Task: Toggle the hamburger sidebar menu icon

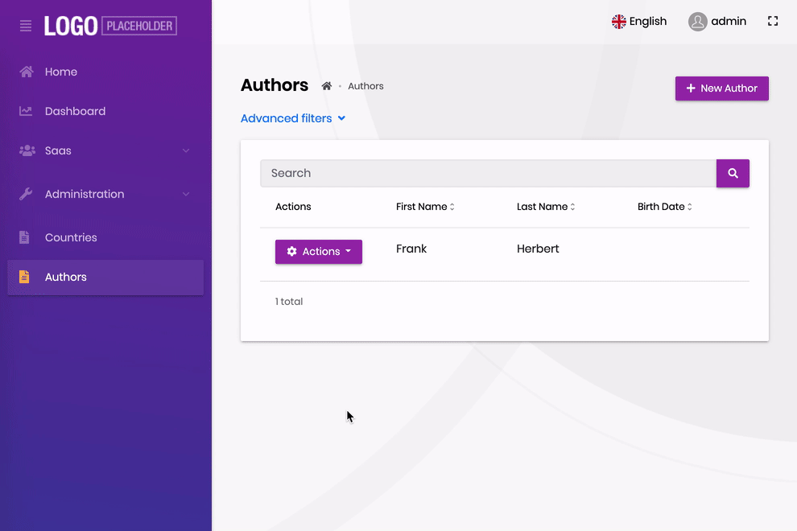Action: tap(26, 26)
